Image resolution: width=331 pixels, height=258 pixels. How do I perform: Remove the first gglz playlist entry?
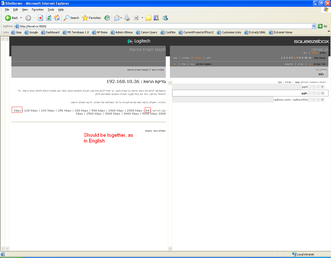tap(309, 87)
